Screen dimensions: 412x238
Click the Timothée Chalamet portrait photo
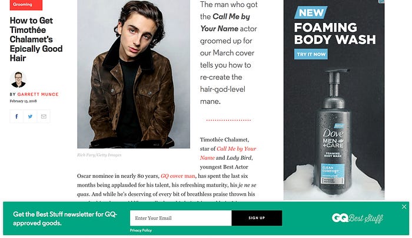[134, 74]
